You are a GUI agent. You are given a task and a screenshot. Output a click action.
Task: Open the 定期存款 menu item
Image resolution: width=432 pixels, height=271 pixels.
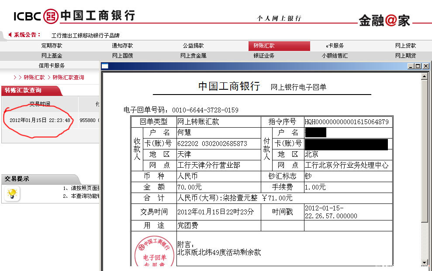coord(52,46)
